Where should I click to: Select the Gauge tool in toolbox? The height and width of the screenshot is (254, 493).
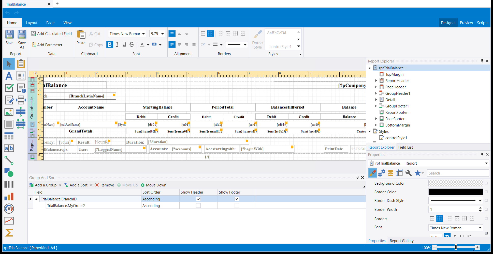[9, 209]
